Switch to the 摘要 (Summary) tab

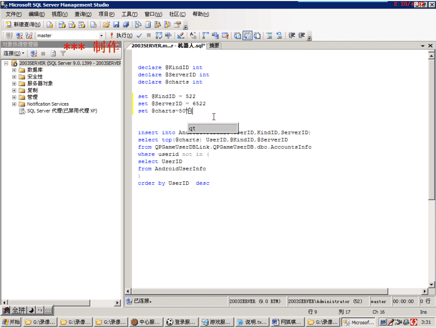pyautogui.click(x=214, y=46)
